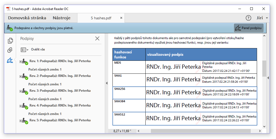This screenshot has width=276, height=139.
Task: Close the 5 hashes.pdf tab
Action: pos(121,18)
